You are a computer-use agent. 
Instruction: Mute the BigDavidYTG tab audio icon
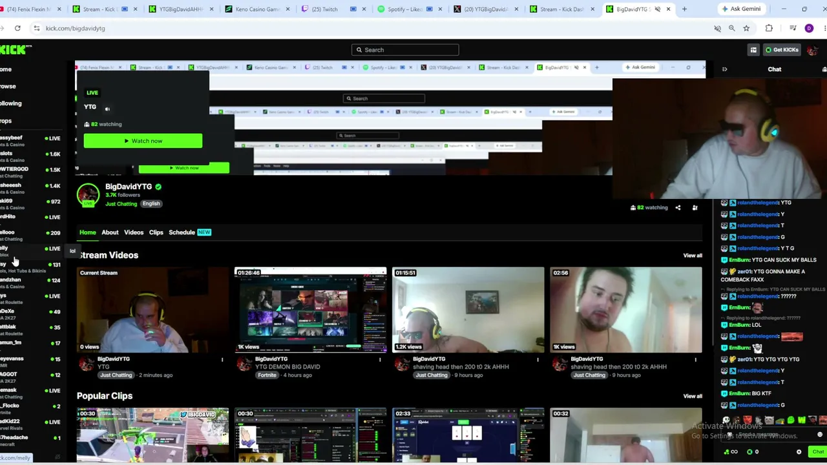coord(657,9)
